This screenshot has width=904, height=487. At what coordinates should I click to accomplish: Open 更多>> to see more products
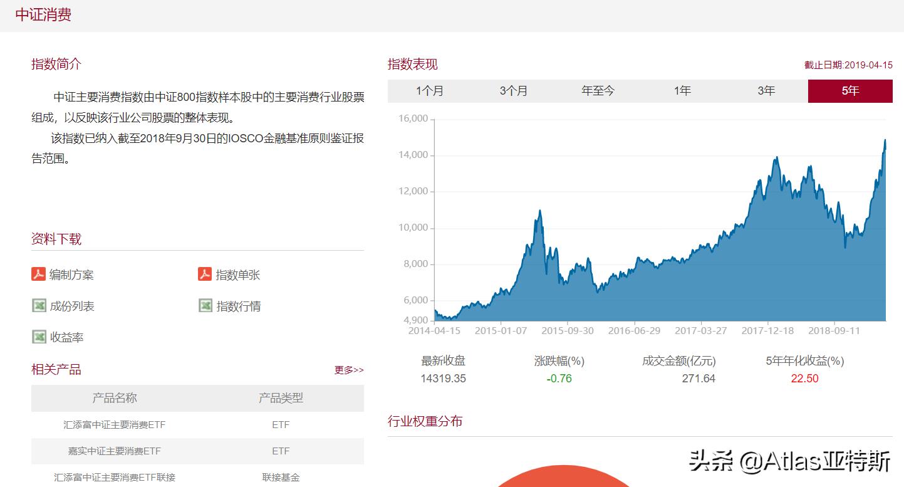(350, 370)
